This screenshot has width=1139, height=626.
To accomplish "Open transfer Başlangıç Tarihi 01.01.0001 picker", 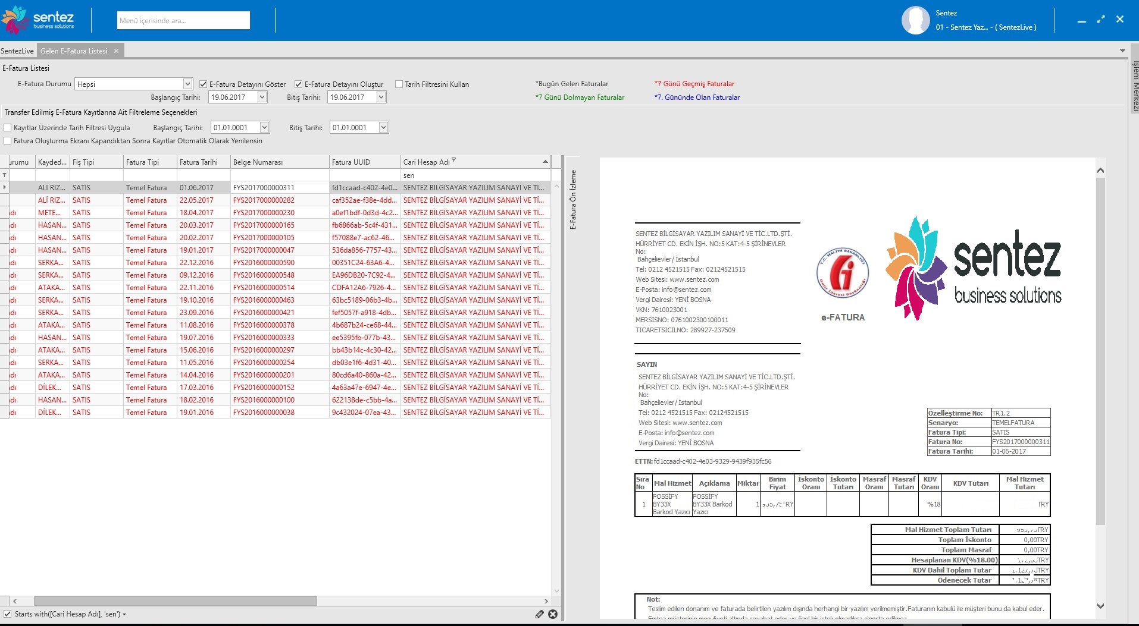I will [264, 127].
